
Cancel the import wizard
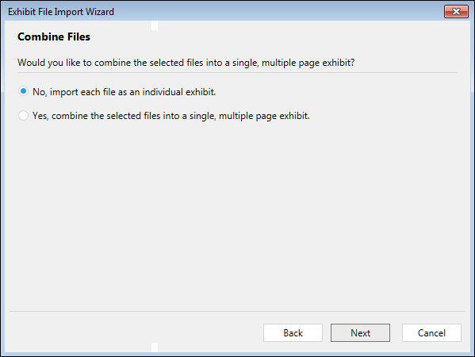click(431, 332)
